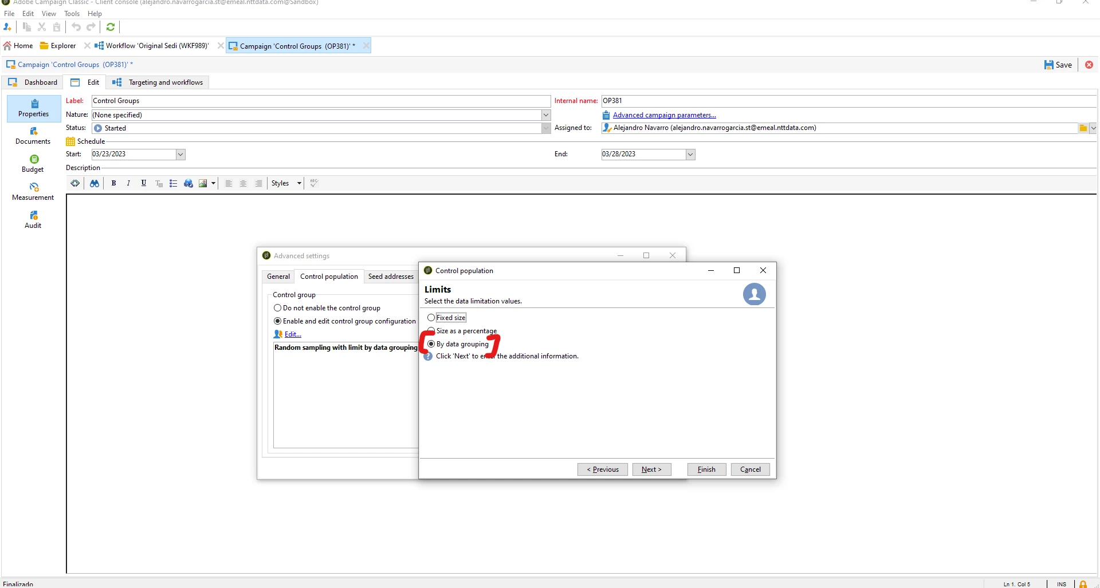Click the Cut scissors icon
Viewport: 1100px width, 588px height.
coord(42,27)
